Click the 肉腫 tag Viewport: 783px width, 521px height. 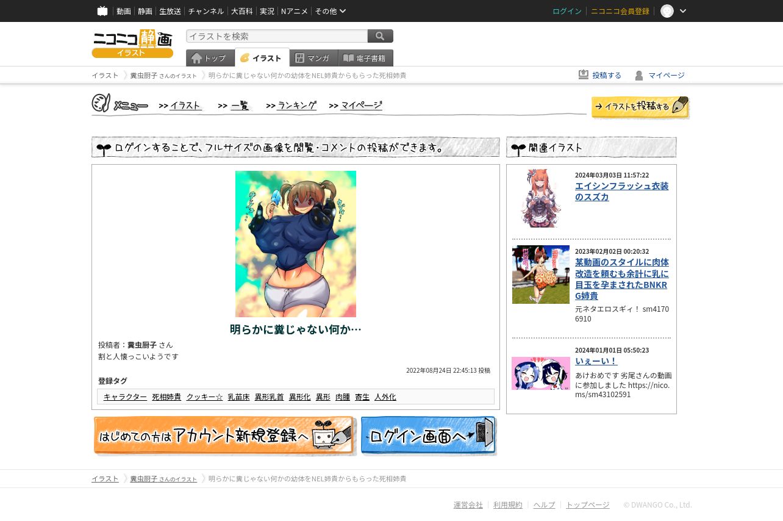coord(343,397)
